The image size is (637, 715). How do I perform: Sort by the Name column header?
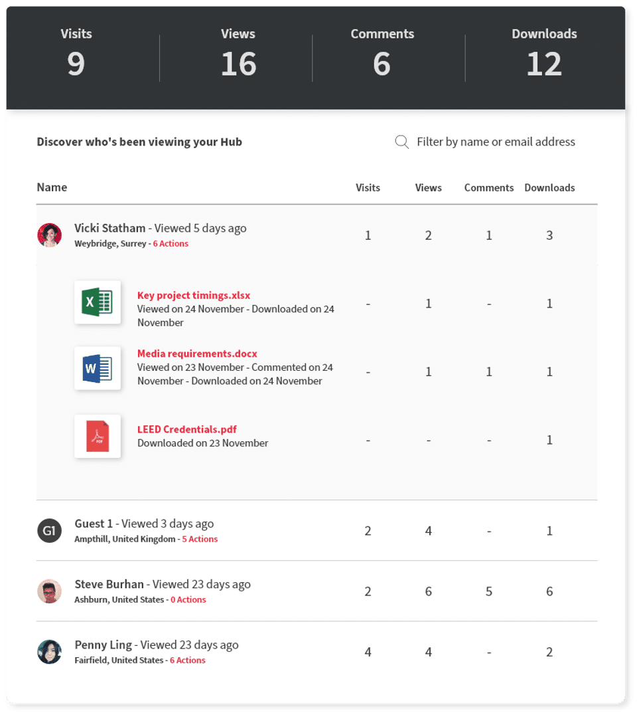[x=52, y=187]
